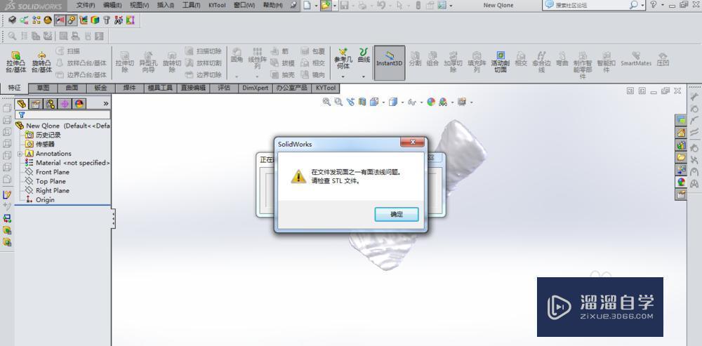Toggle the Instant3D button

tap(390, 62)
